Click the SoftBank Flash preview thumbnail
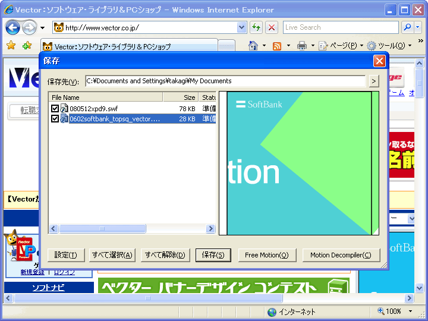 click(299, 163)
